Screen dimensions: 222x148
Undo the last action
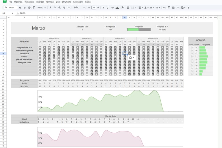pos(20,8)
